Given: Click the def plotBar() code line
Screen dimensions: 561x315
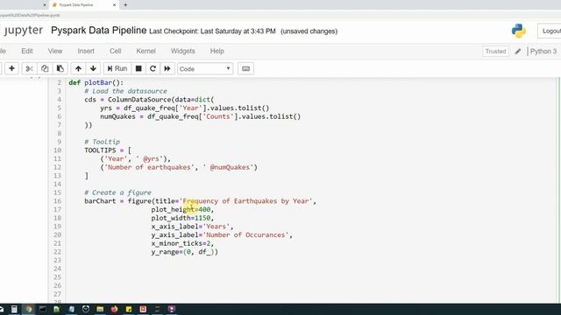Looking at the screenshot, I should 96,82.
